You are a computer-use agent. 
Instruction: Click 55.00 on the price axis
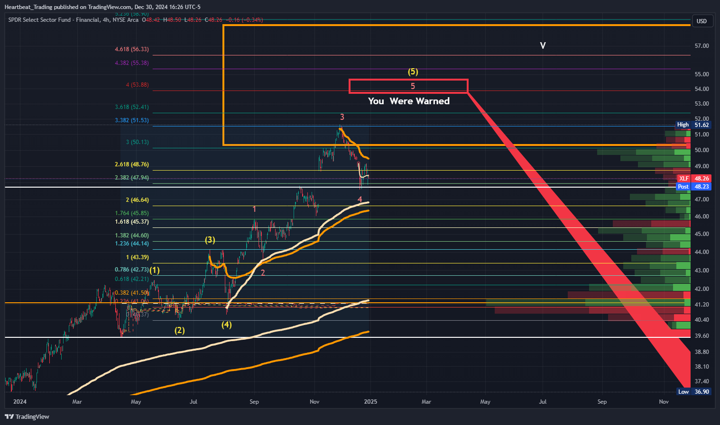(702, 74)
